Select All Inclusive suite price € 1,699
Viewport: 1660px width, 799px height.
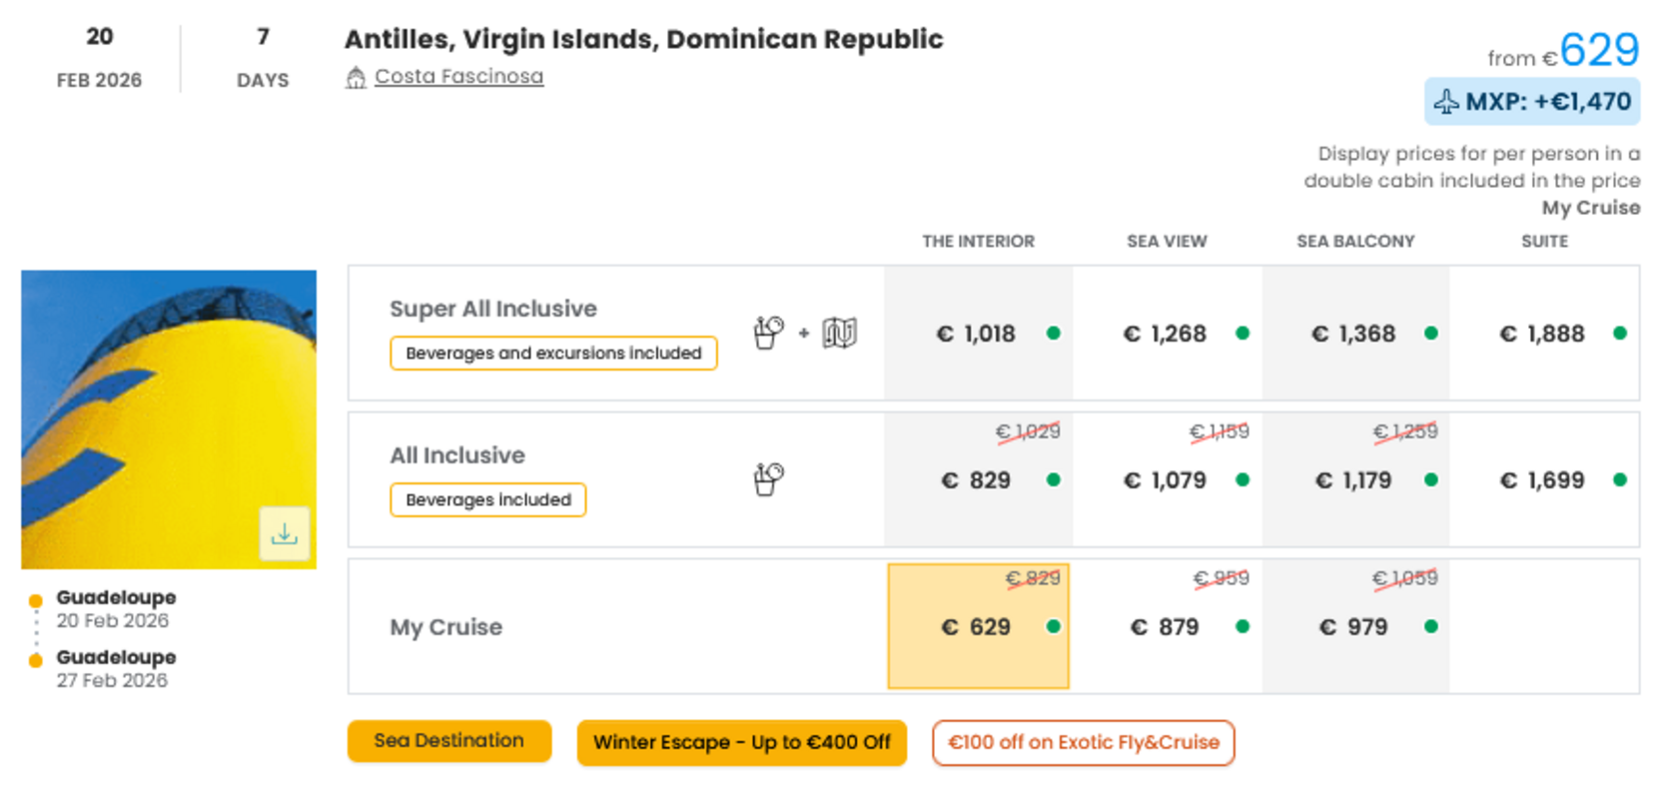(x=1544, y=479)
